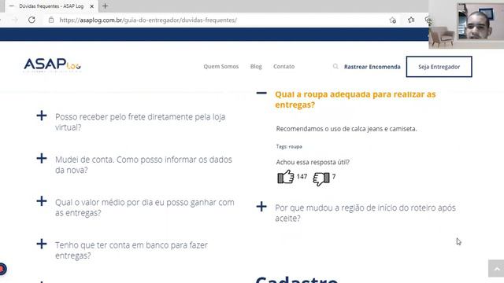Click the Seja Entregador button
The image size is (504, 283).
tap(439, 67)
